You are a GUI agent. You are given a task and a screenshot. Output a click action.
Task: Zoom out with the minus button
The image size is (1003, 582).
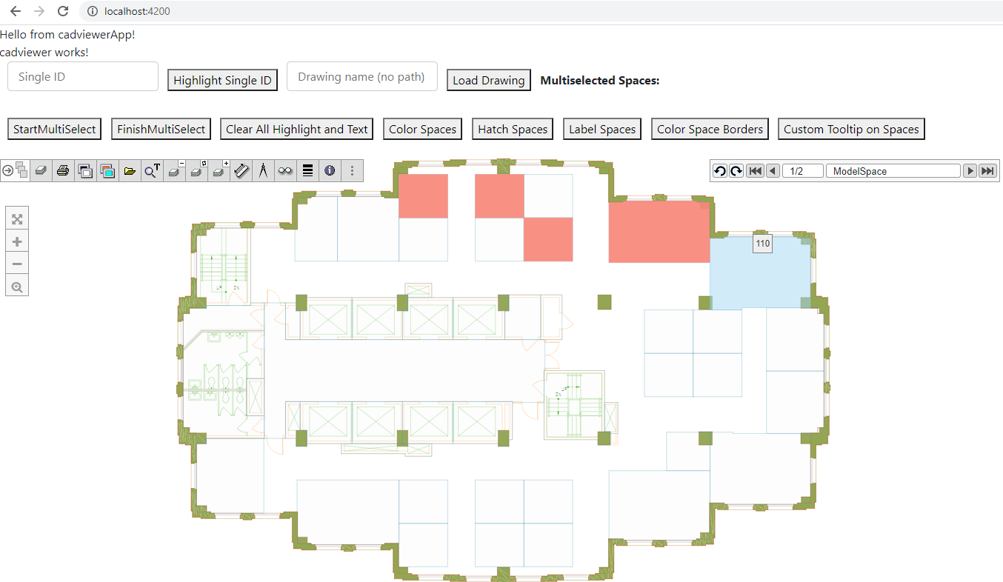pyautogui.click(x=17, y=264)
